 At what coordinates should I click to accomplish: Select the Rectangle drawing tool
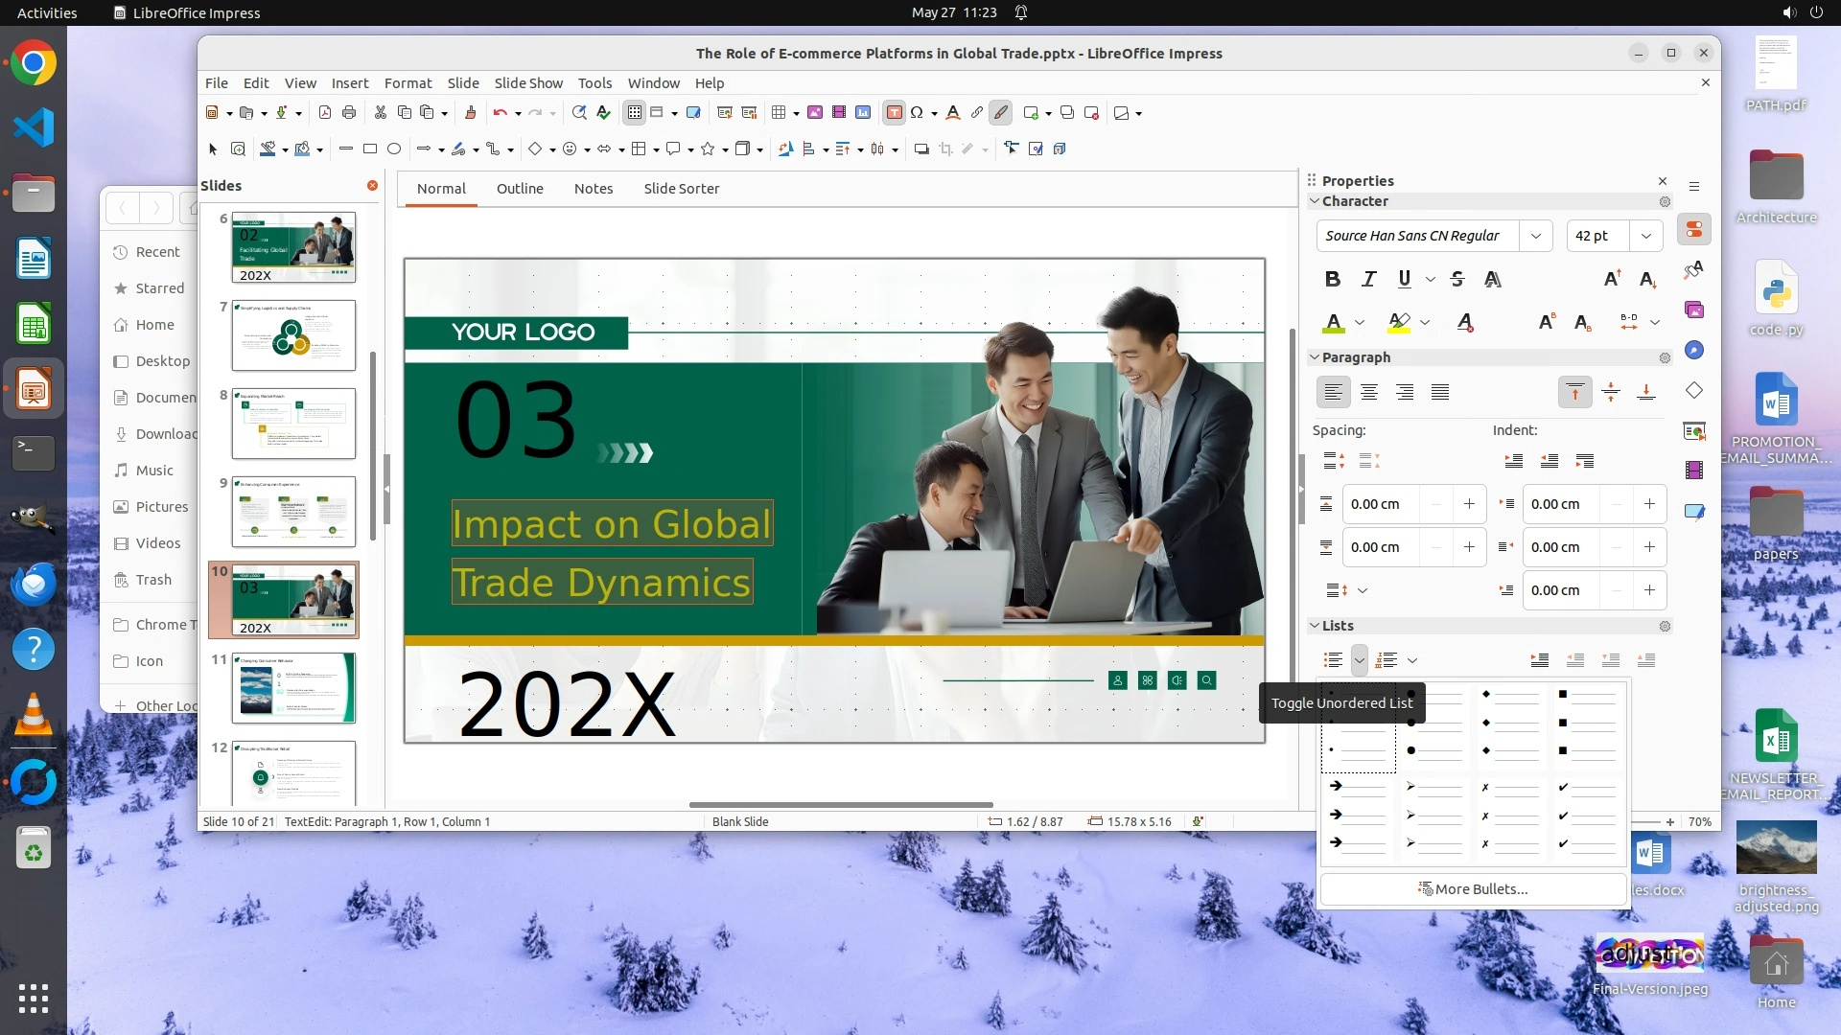[x=370, y=149]
